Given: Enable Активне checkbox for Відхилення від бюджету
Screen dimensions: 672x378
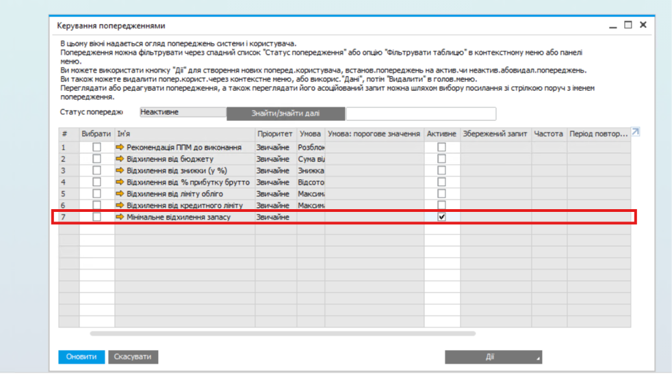Looking at the screenshot, I should 441,159.
